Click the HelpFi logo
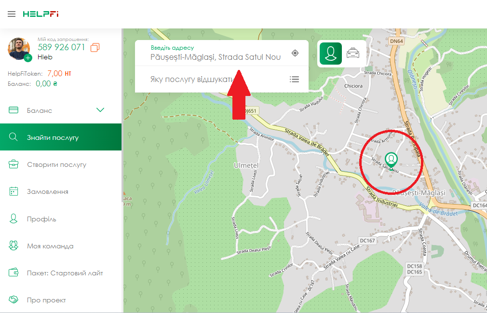This screenshot has height=313, width=487. click(x=41, y=14)
